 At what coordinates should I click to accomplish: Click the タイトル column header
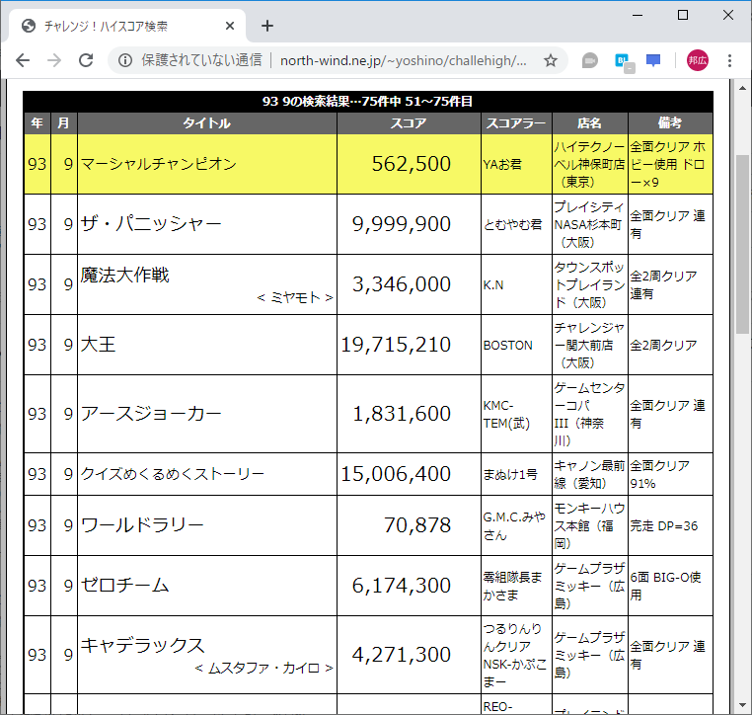pyautogui.click(x=206, y=123)
